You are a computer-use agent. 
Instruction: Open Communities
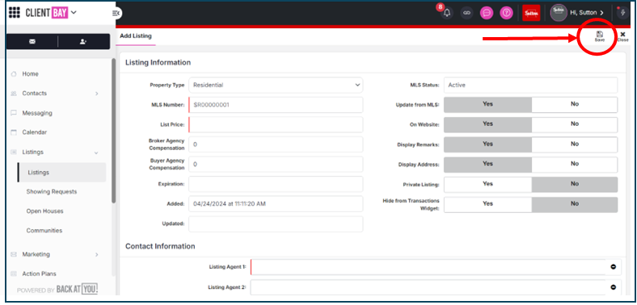pos(44,231)
